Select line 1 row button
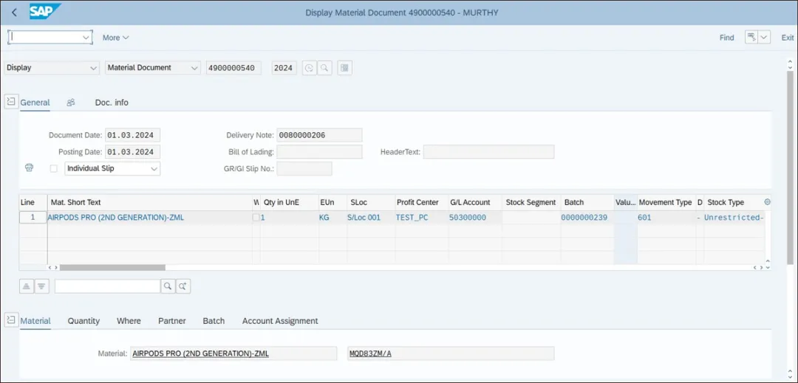This screenshot has height=383, width=798. (33, 218)
